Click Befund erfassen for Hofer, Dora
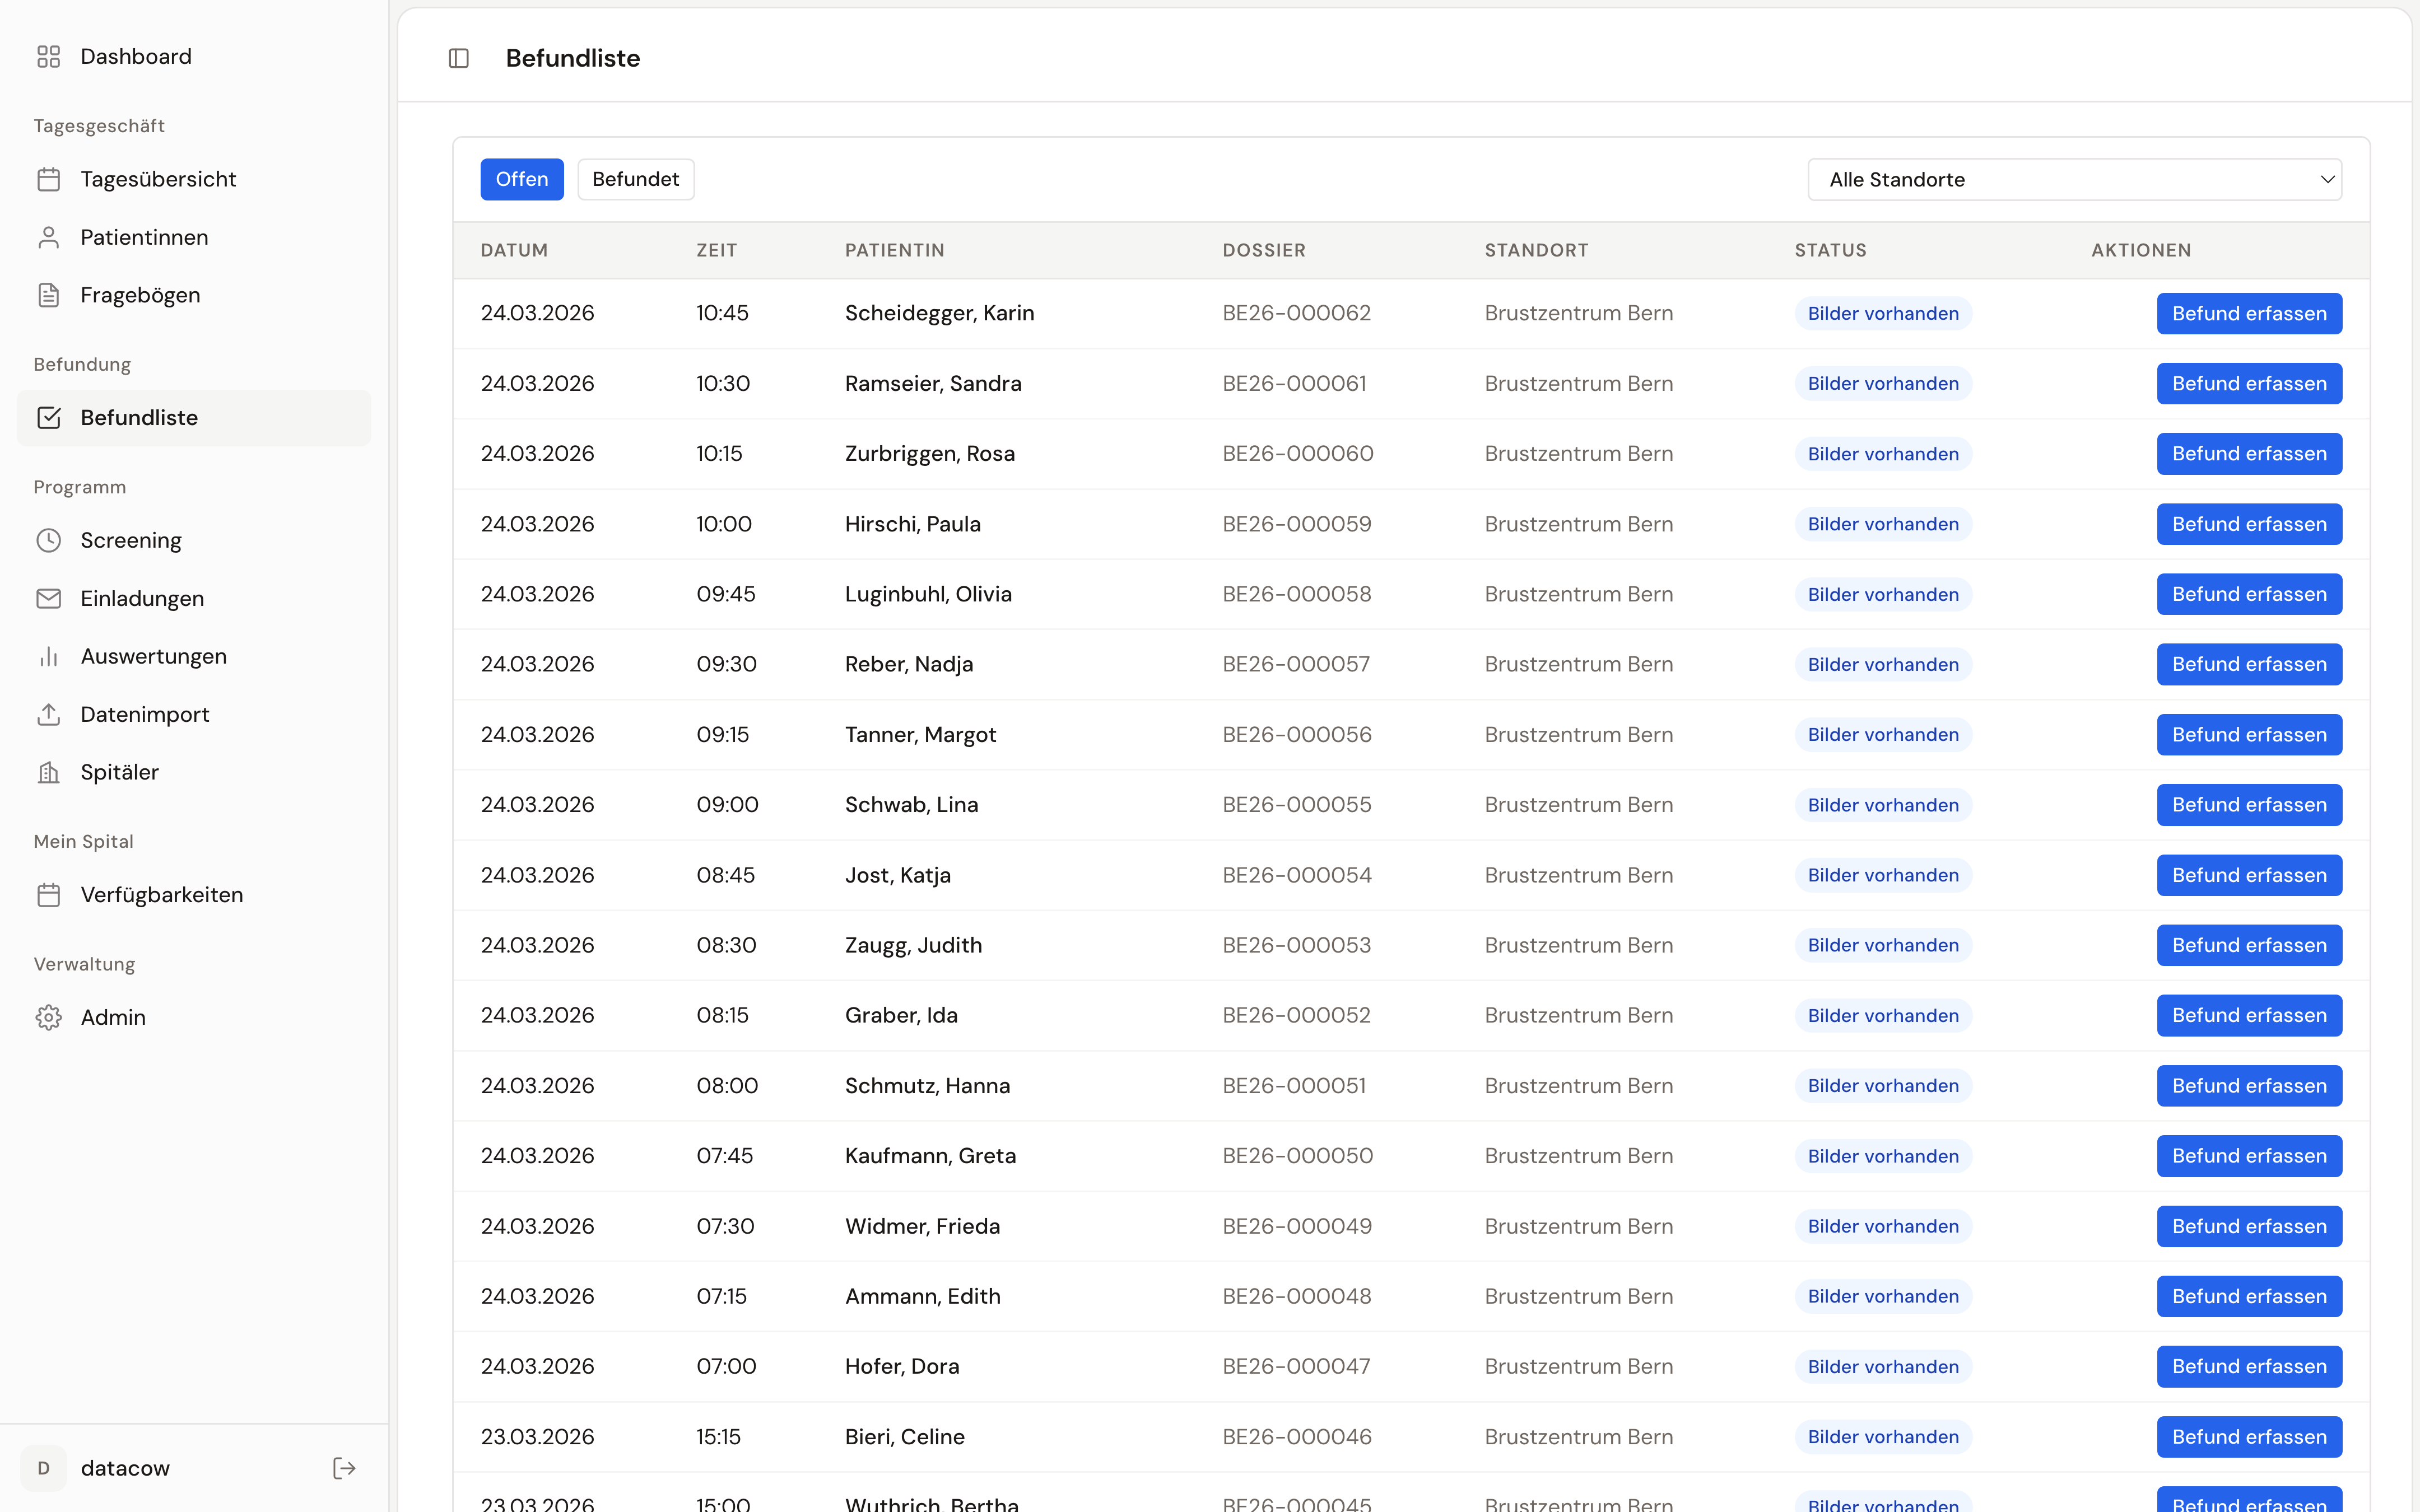The width and height of the screenshot is (2420, 1512). click(x=2248, y=1366)
